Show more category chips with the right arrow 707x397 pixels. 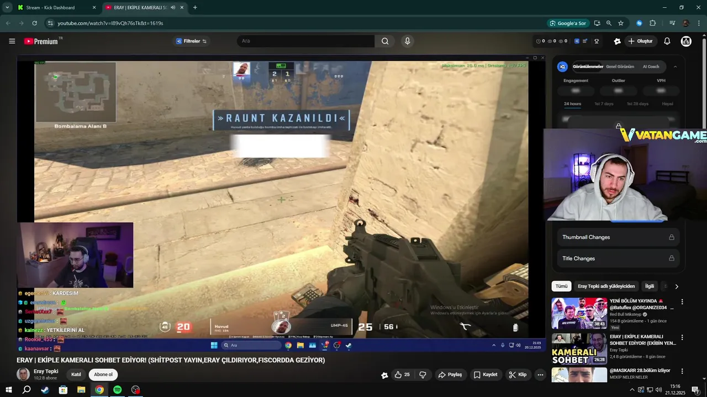tap(677, 286)
